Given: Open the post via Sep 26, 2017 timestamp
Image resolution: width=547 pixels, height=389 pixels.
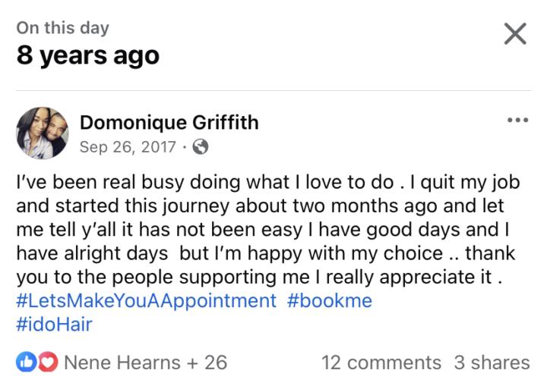Looking at the screenshot, I should (128, 146).
